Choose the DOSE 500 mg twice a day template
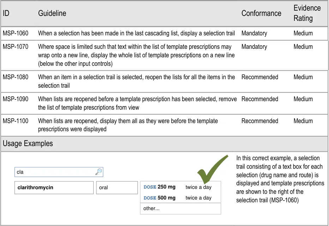329x226 pixels. pyautogui.click(x=180, y=198)
